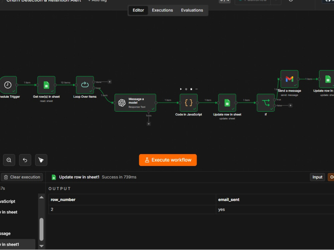Click the trash icon in Clear execution
The width and height of the screenshot is (334, 250).
point(6,177)
